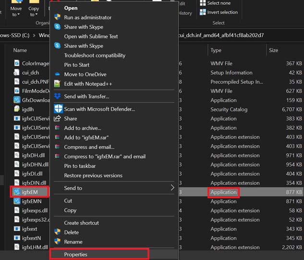Select the igfxDHN.dll file
The width and height of the screenshot is (304, 260).
tap(35, 165)
